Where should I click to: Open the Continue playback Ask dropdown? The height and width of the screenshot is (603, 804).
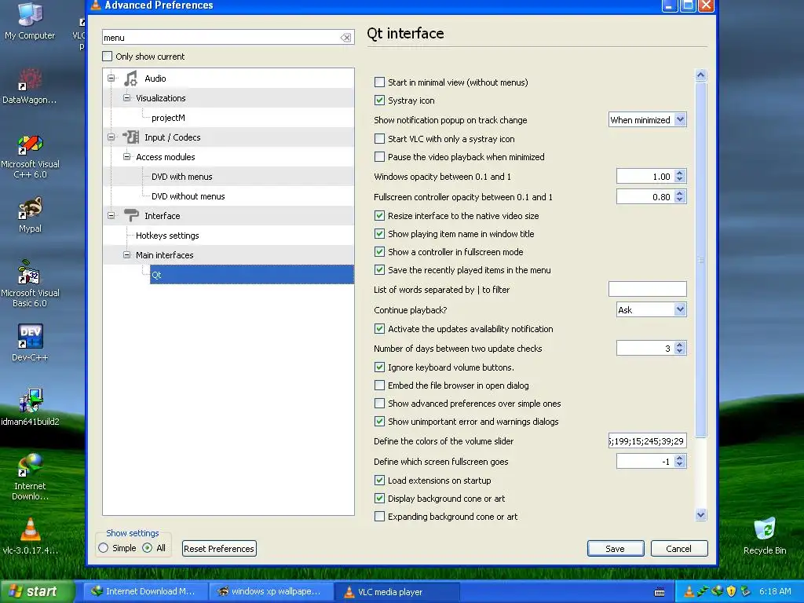[651, 309]
